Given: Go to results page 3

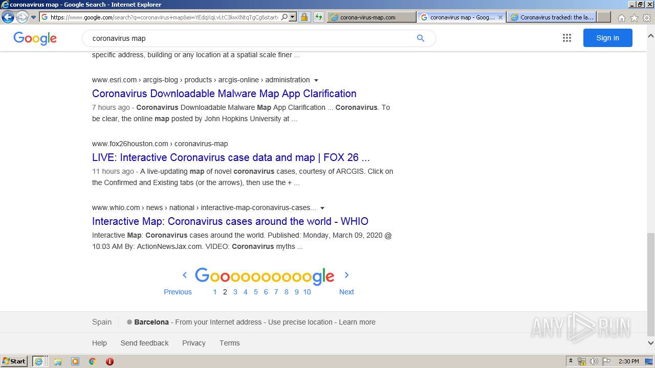Looking at the screenshot, I should [x=235, y=292].
